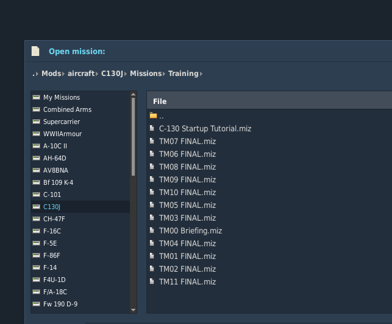Click the root dot in breadcrumb path

(x=34, y=75)
